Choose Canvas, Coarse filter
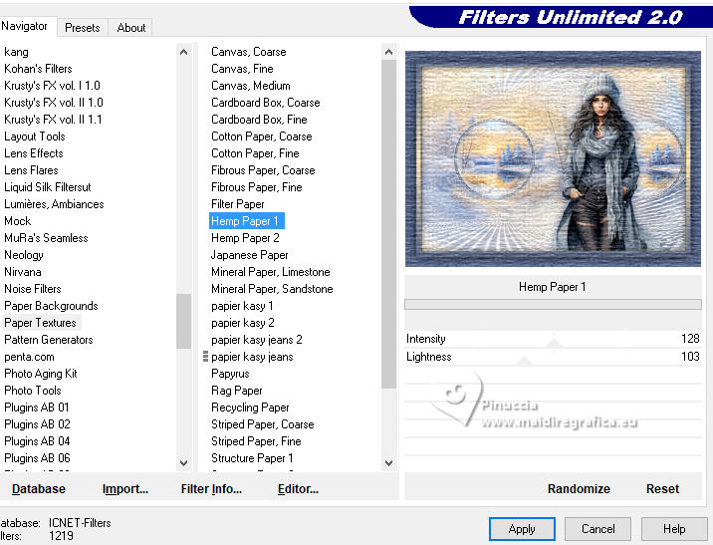This screenshot has width=713, height=545. pyautogui.click(x=248, y=52)
